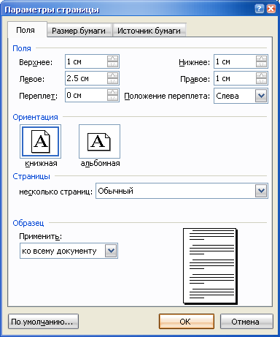Click the Верхнее label text
Screen dimensions: 280x337
[x=36, y=62]
